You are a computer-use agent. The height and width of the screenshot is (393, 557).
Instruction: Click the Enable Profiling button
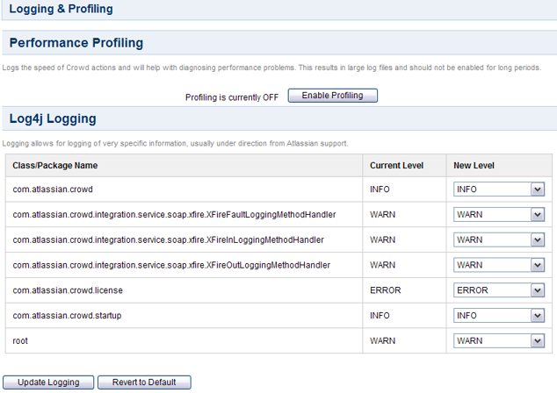pyautogui.click(x=332, y=96)
